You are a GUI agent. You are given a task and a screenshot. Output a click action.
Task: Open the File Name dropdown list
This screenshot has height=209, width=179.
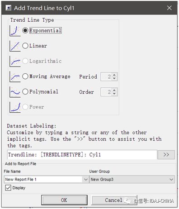click(85, 179)
